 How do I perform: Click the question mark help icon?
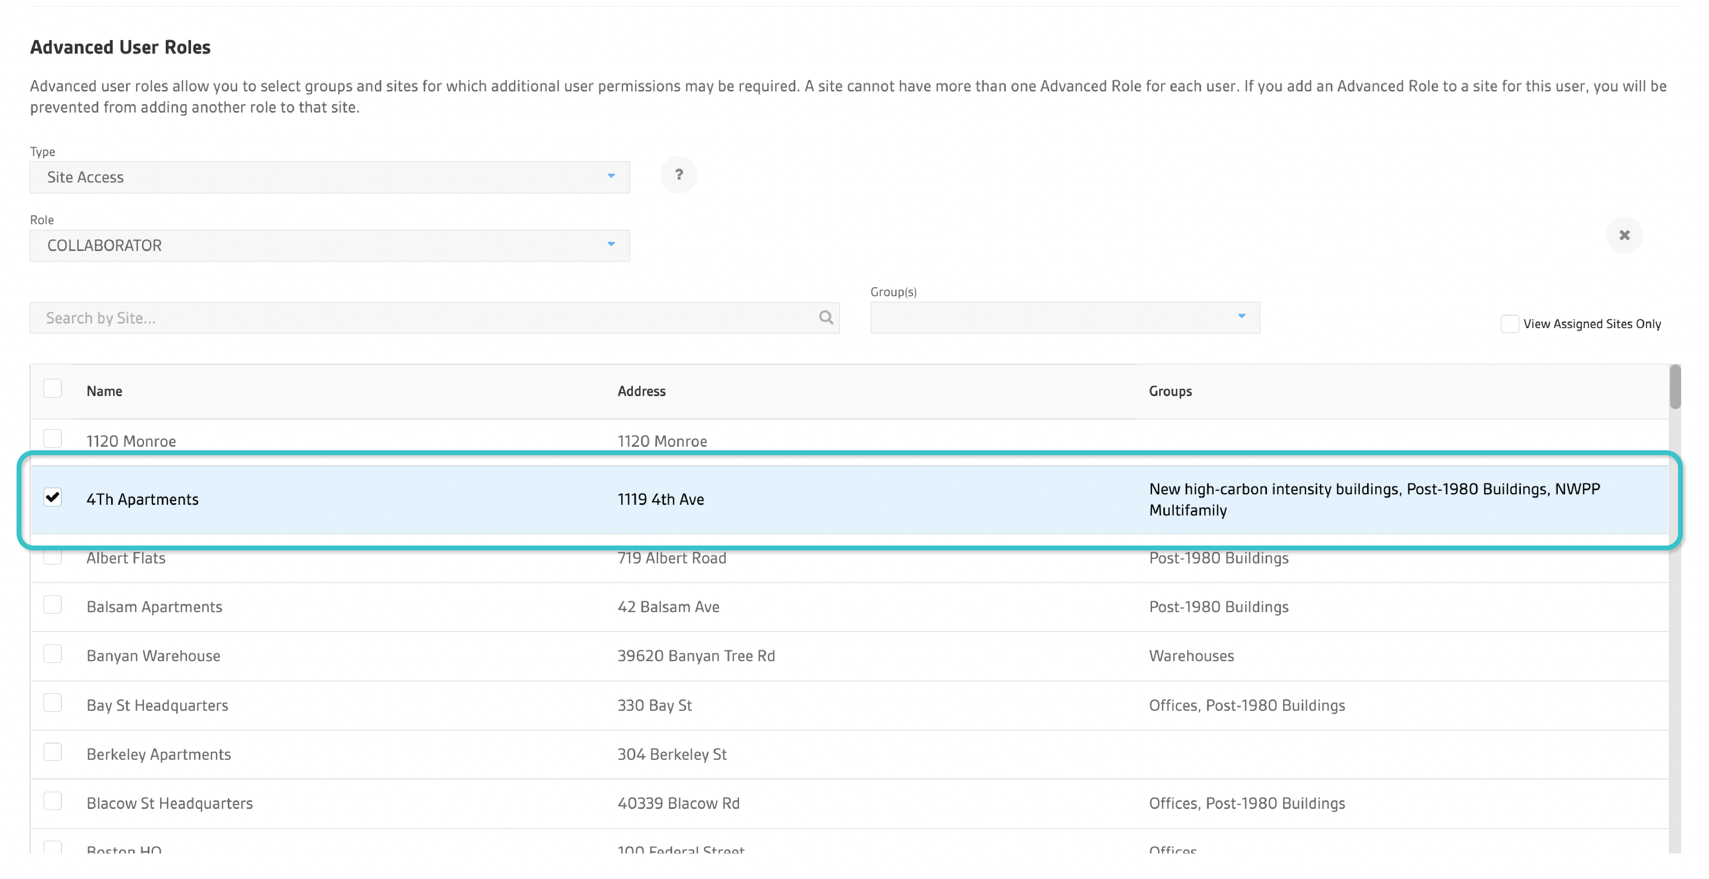click(x=678, y=175)
